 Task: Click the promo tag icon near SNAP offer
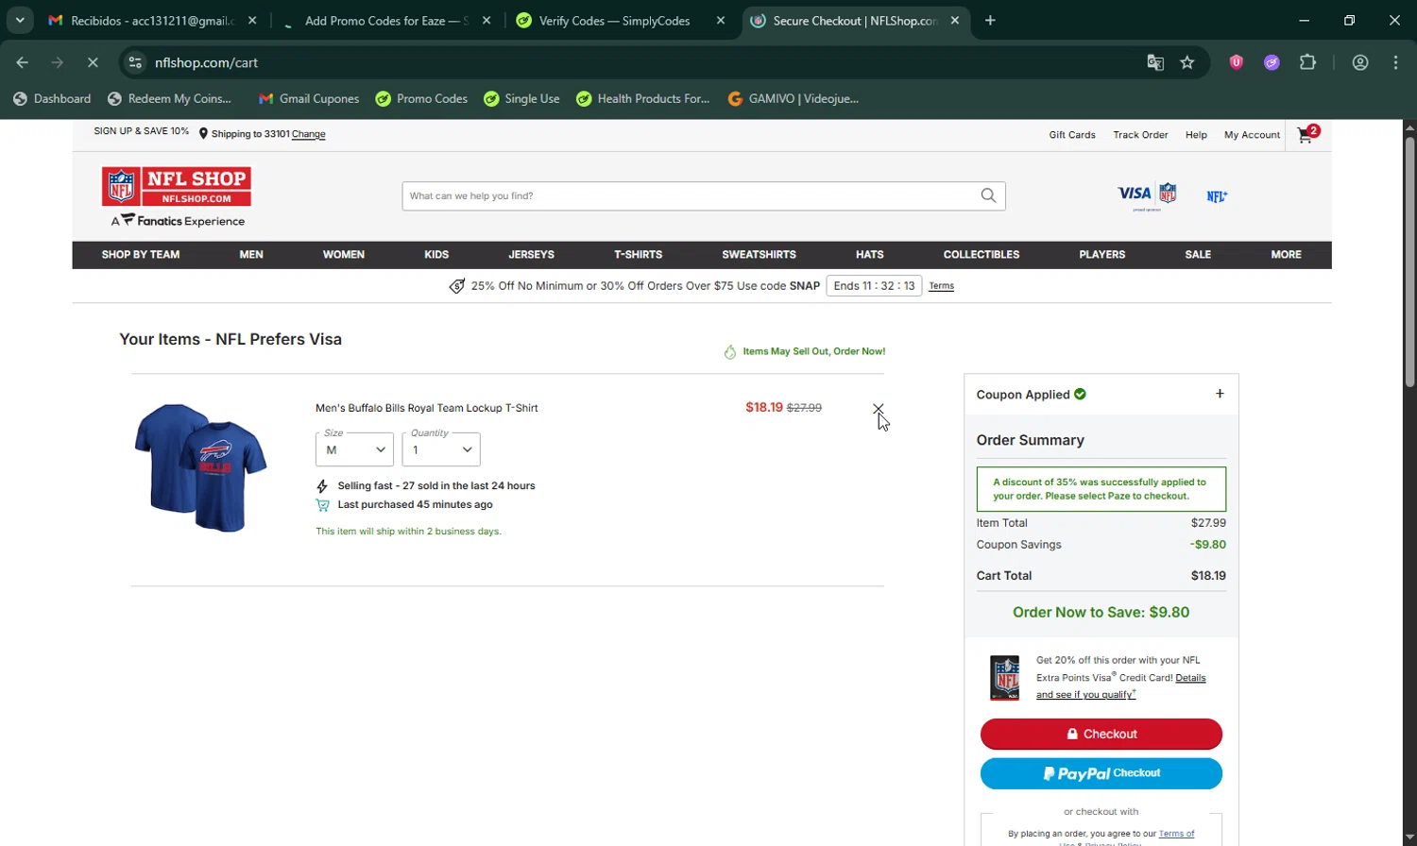[x=457, y=286]
